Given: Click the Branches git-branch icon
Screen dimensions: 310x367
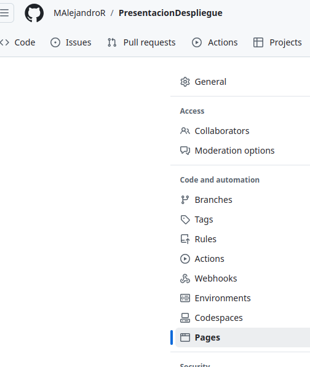Looking at the screenshot, I should click(x=185, y=200).
